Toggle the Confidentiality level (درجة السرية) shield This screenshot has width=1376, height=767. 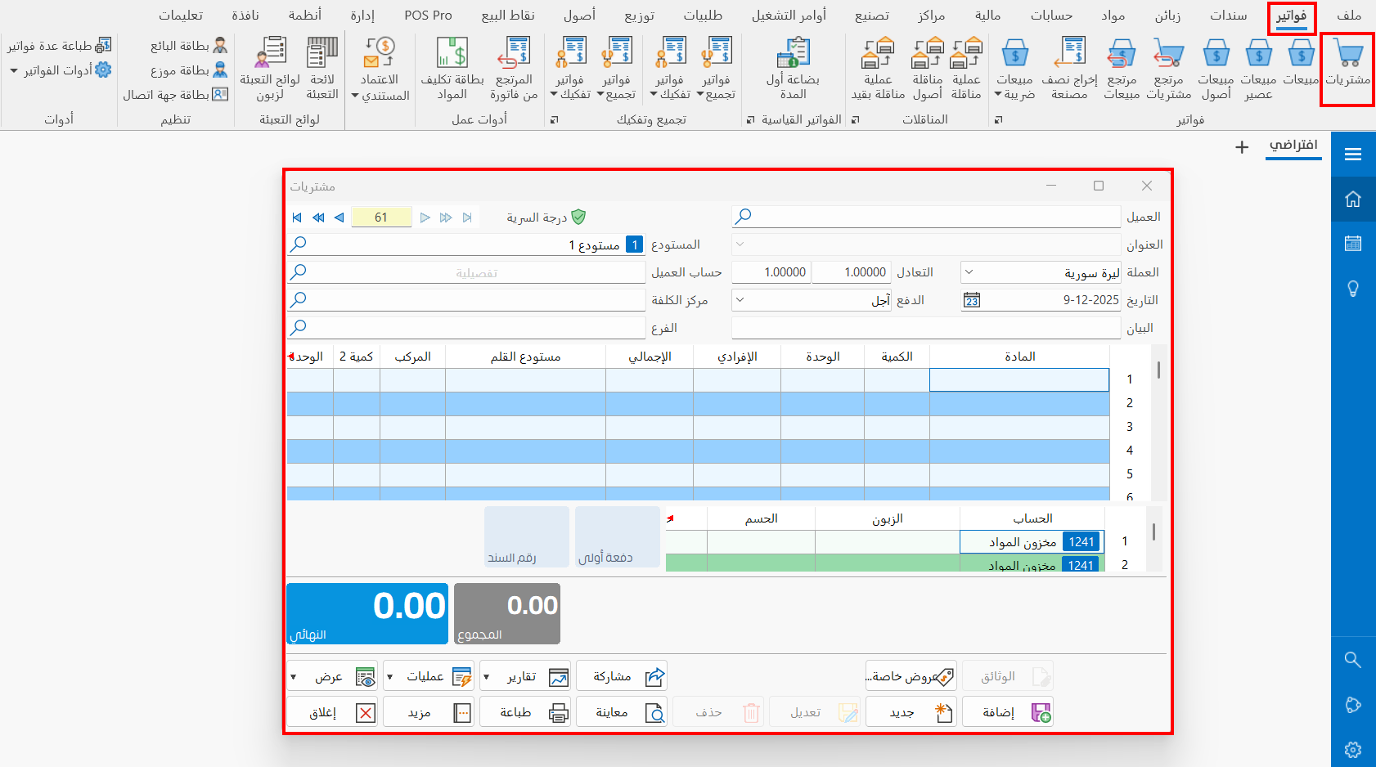click(x=578, y=218)
